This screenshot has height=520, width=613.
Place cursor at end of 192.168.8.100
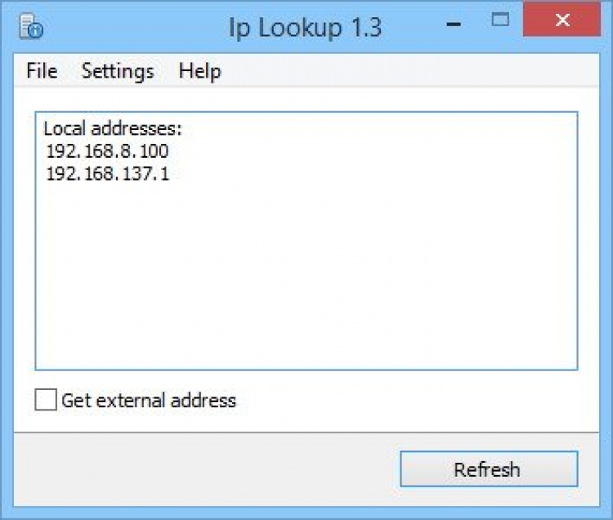pos(170,151)
